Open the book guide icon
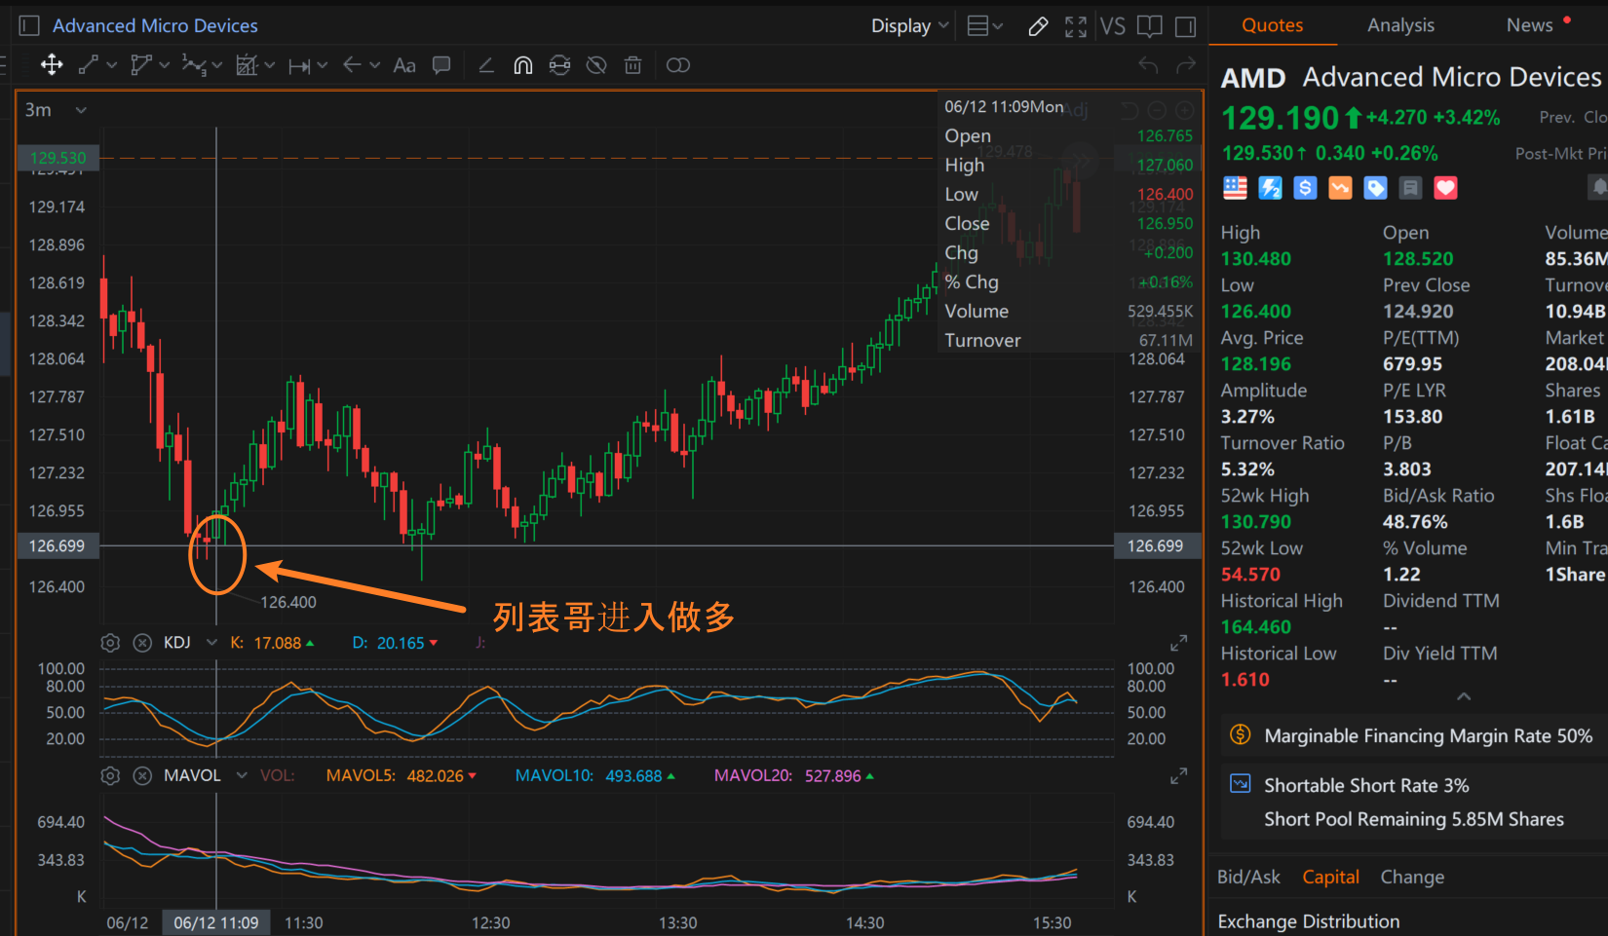The image size is (1608, 936). pyautogui.click(x=1150, y=26)
